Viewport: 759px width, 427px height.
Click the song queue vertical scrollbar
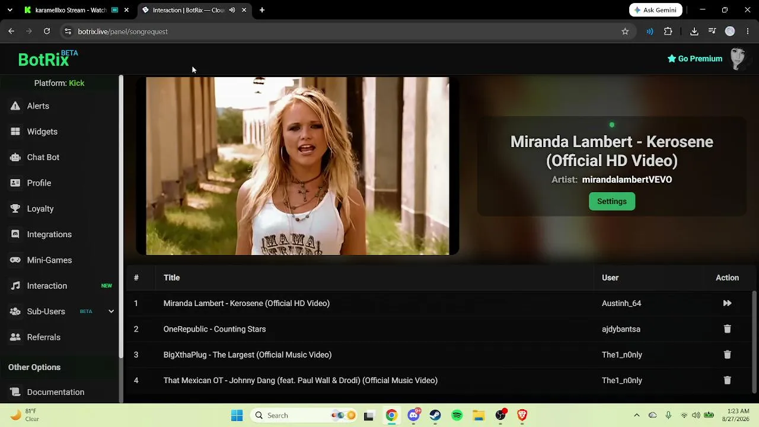point(755,341)
